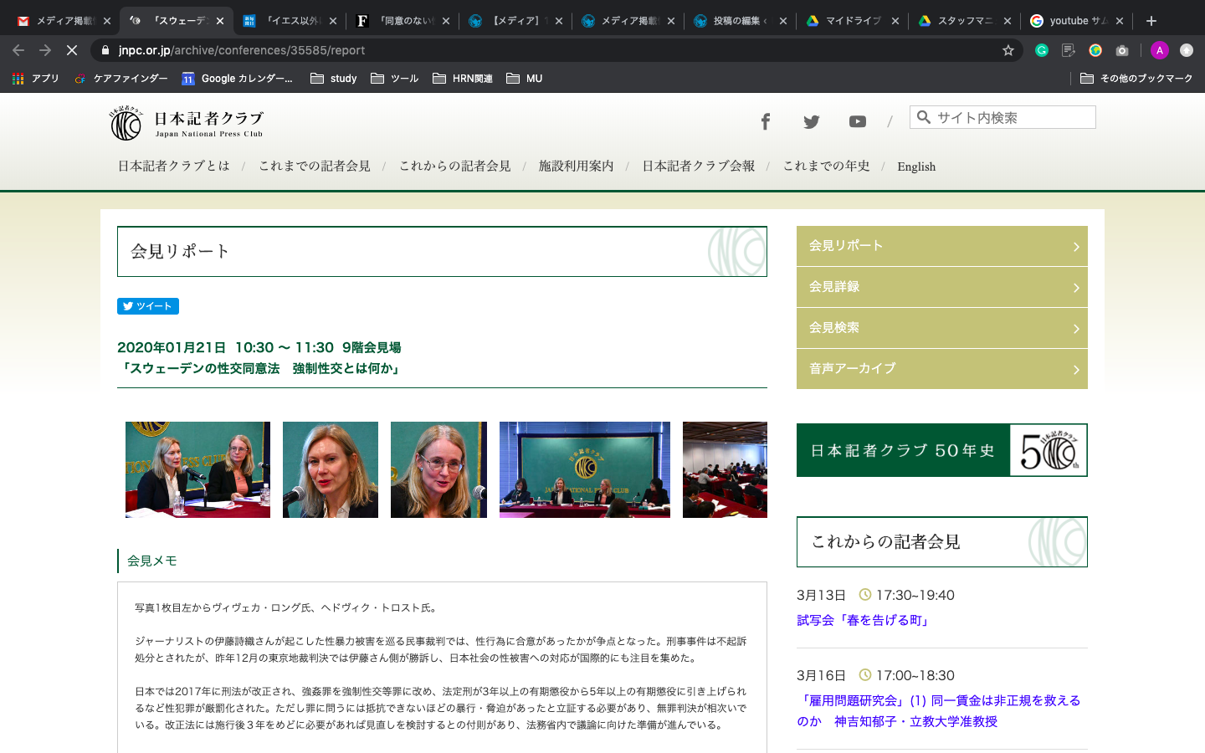Screen dimensions: 1205x753
Task: Open the HRN関連 bookmark folder
Action: [x=463, y=79]
